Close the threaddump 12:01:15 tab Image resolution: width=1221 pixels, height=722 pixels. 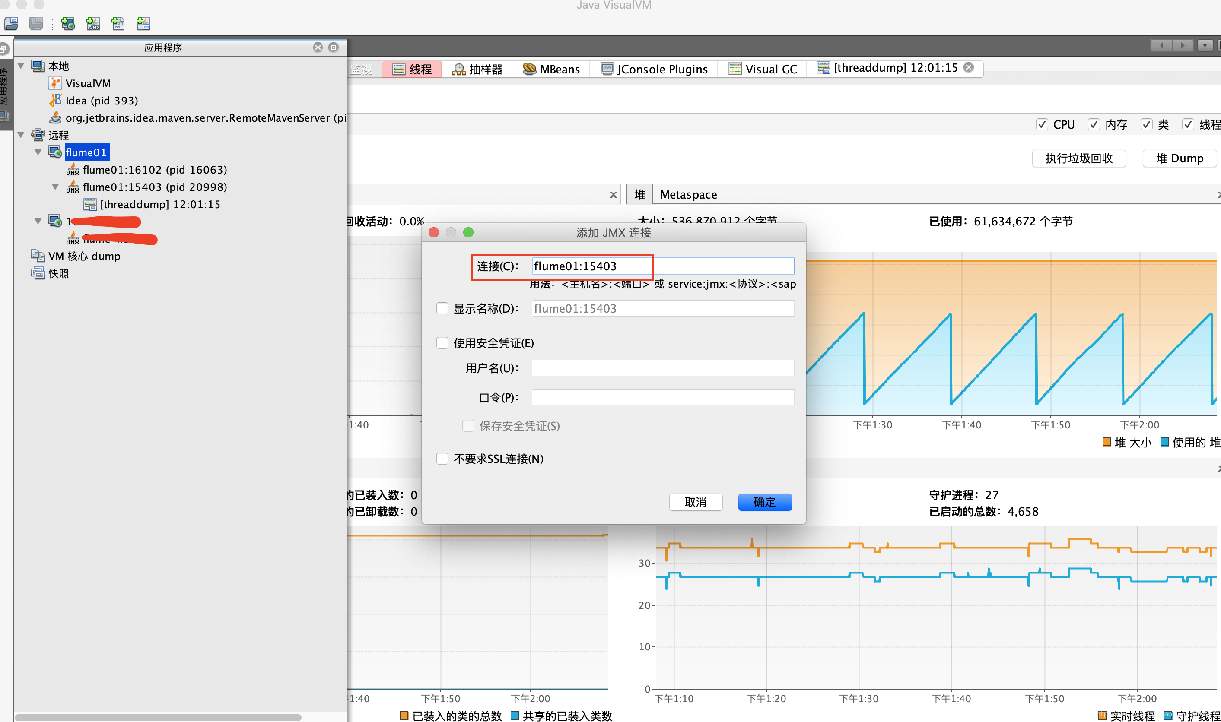coord(968,67)
